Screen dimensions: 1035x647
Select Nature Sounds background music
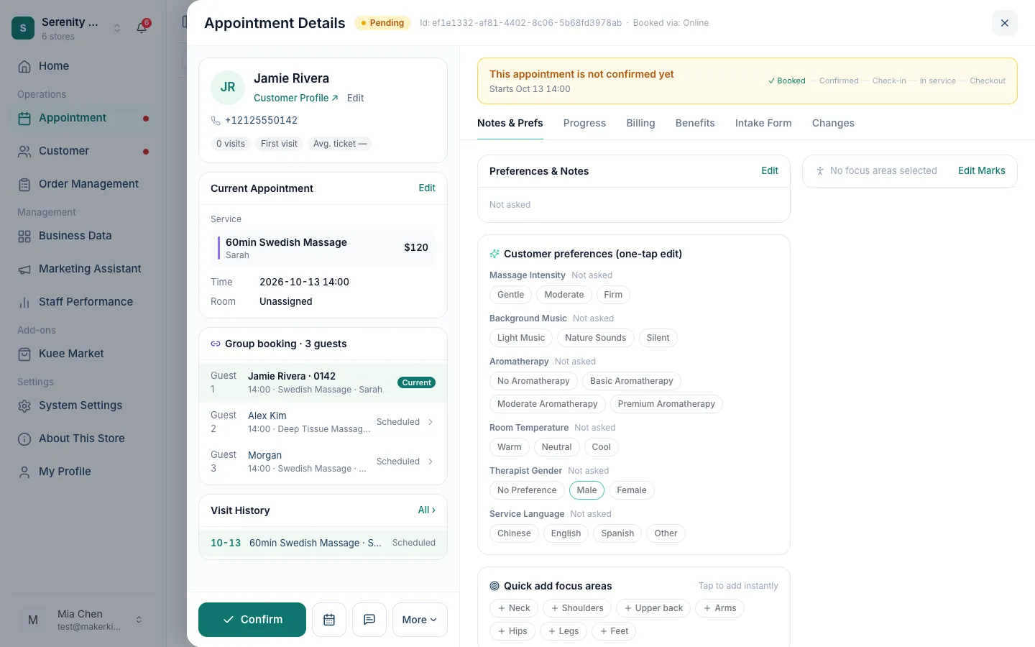595,338
